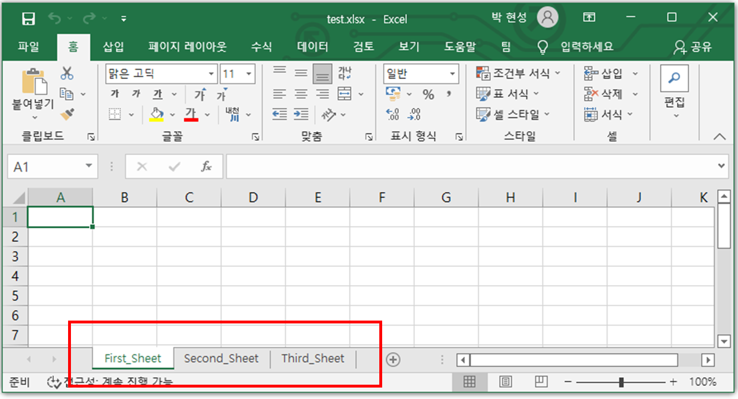
Task: Switch to the 데이터 ribbon tab
Action: 313,47
